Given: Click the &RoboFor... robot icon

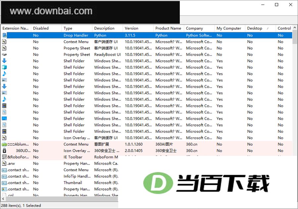Looking at the screenshot, I should 4,157.
